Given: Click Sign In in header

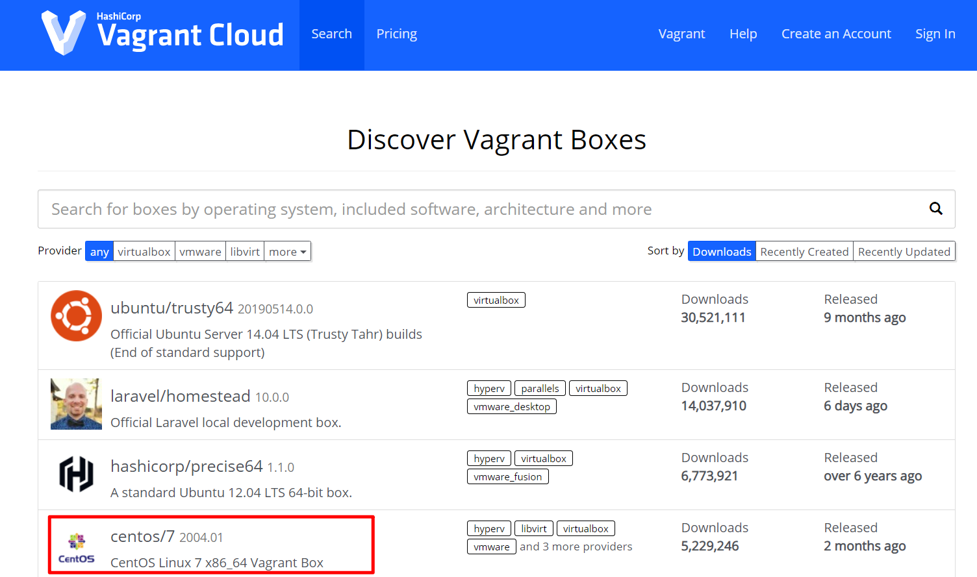Looking at the screenshot, I should tap(935, 34).
